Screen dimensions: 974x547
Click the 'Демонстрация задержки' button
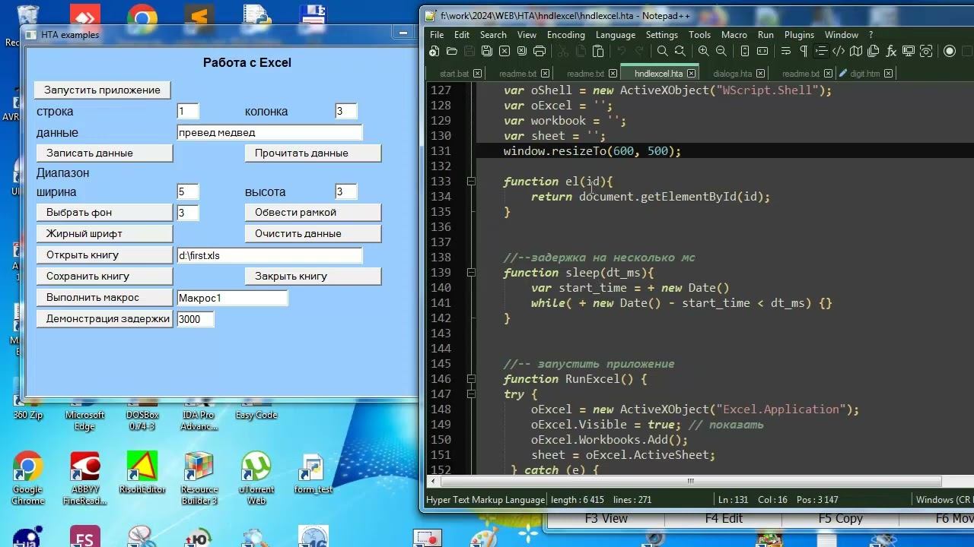point(104,318)
